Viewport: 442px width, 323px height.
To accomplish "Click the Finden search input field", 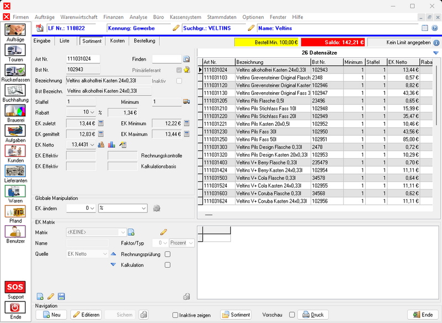I will [167, 59].
